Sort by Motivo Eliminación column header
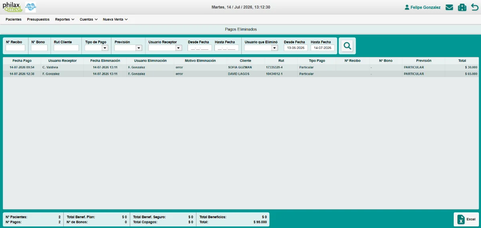The image size is (481, 228). click(200, 61)
